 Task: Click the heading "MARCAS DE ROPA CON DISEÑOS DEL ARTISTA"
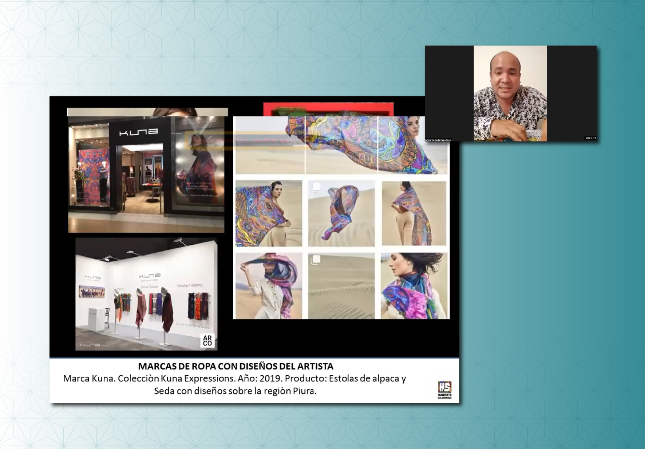236,366
